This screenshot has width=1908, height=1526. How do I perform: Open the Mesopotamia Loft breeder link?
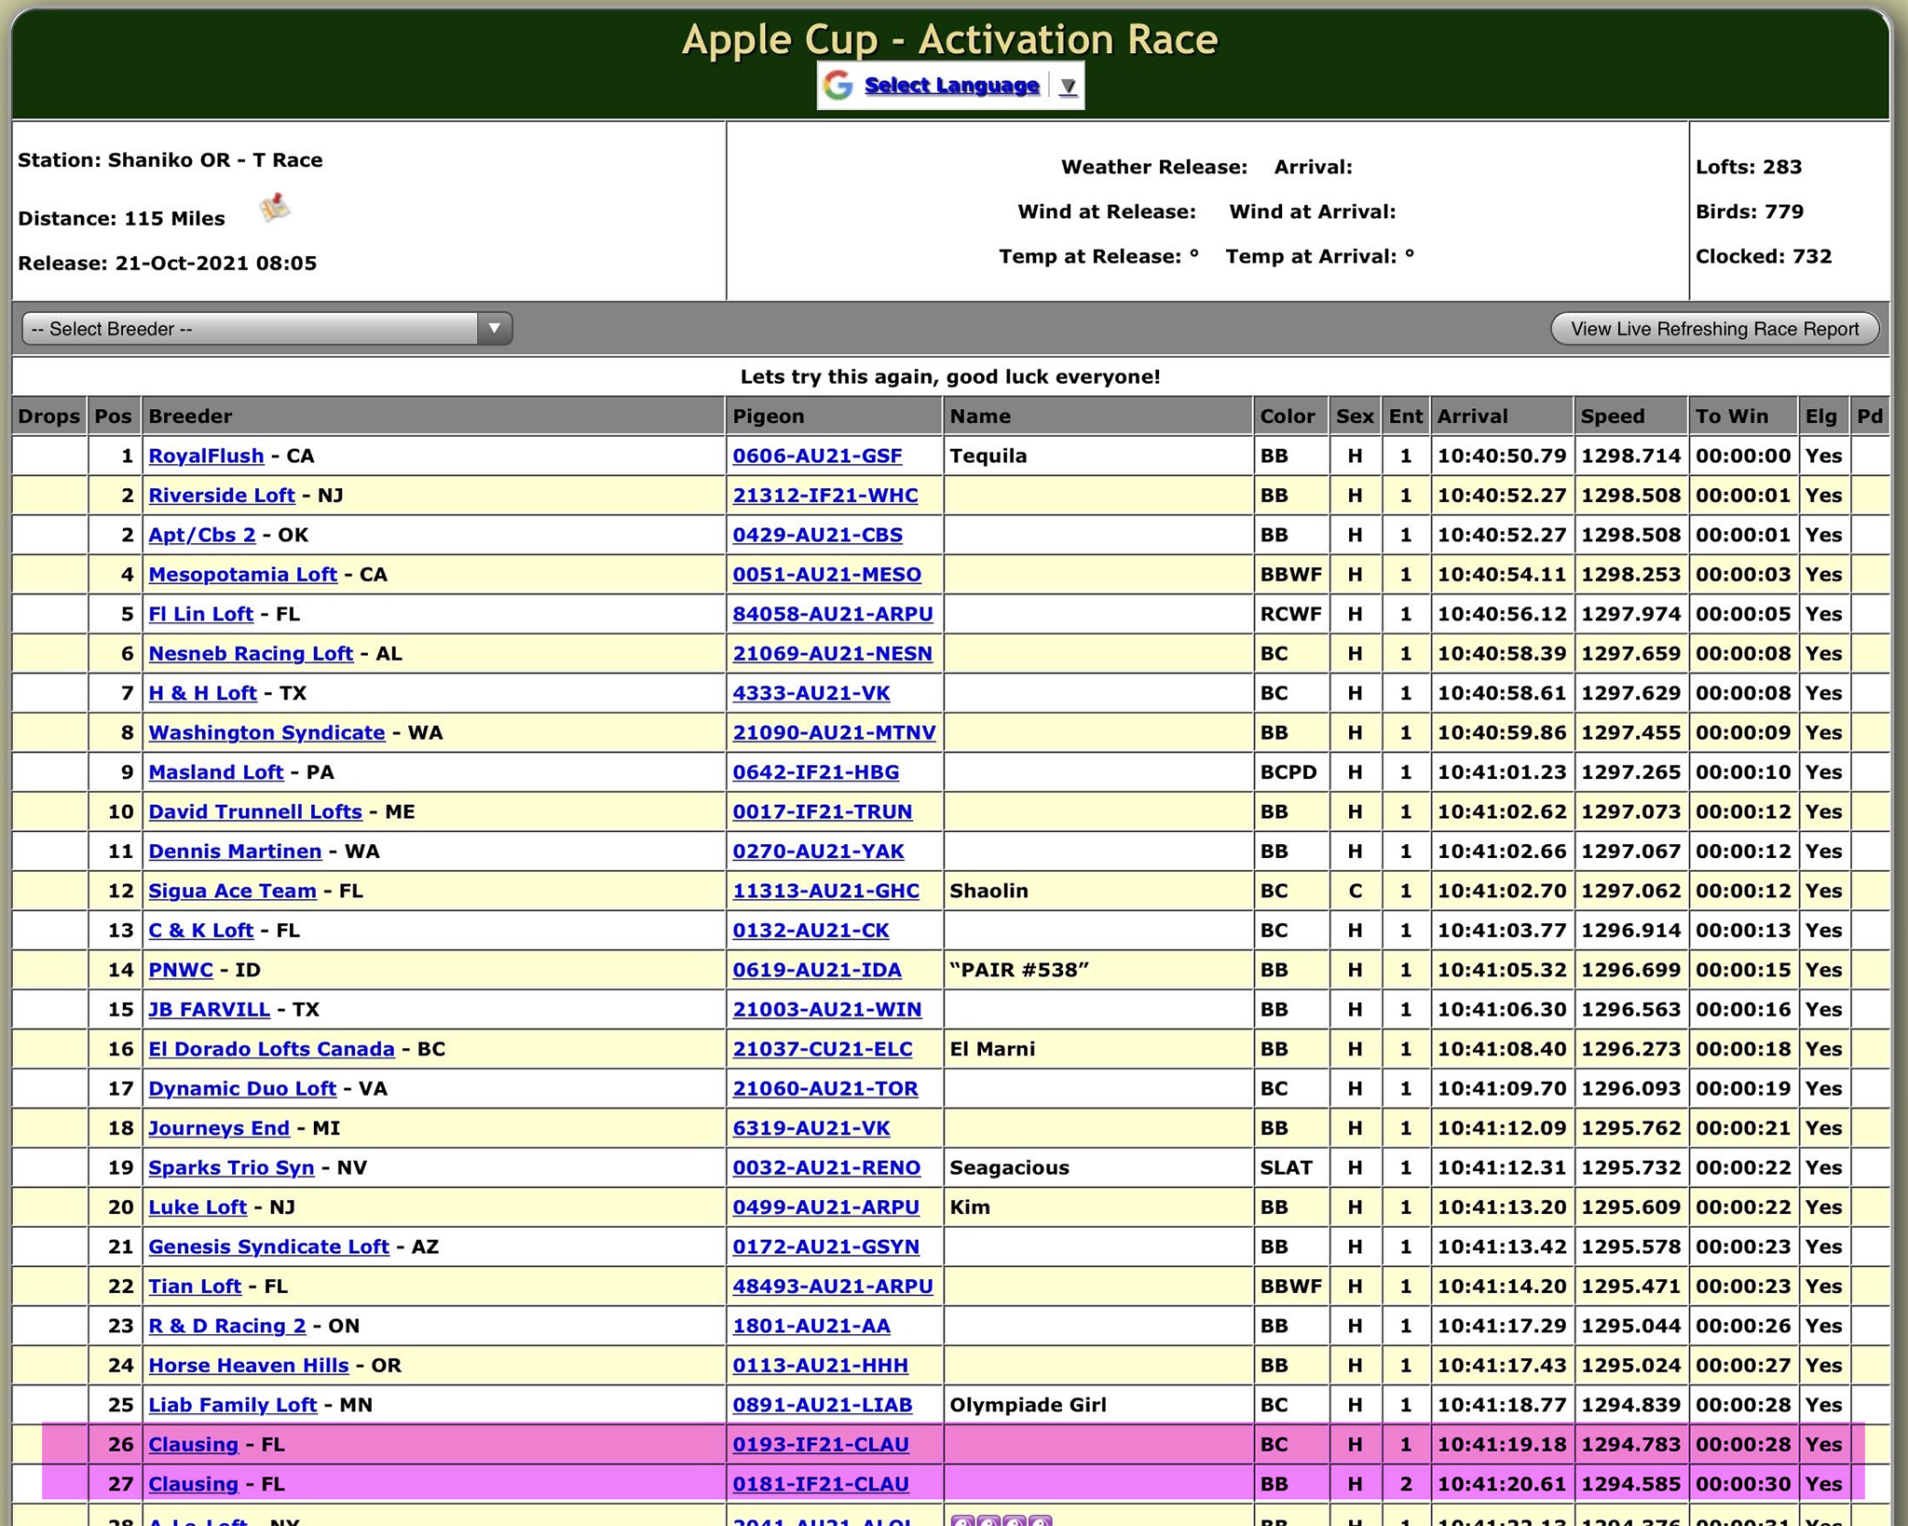[x=242, y=575]
